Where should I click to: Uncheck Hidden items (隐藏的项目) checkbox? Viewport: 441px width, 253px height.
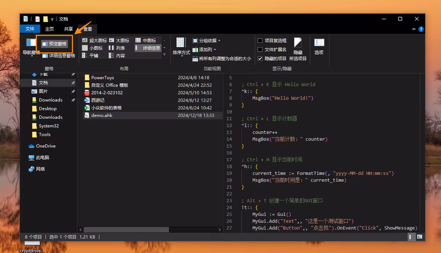click(260, 58)
